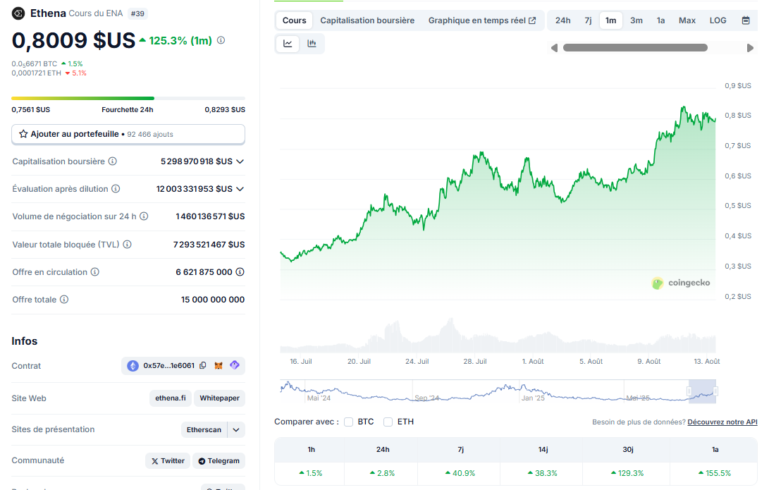Click the 2.8% value under 24h
769x490 pixels.
[383, 473]
